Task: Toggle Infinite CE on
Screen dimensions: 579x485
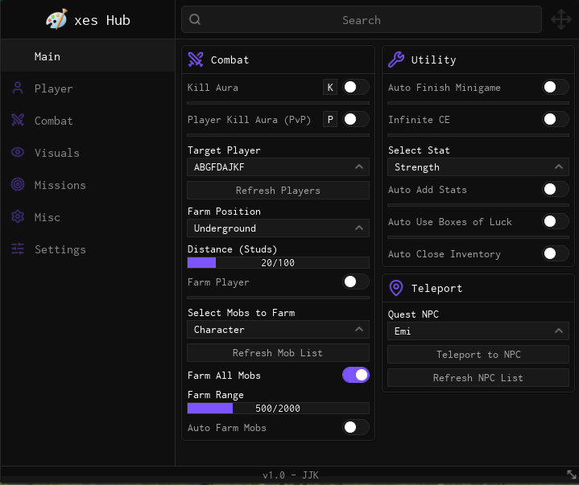Action: tap(556, 120)
